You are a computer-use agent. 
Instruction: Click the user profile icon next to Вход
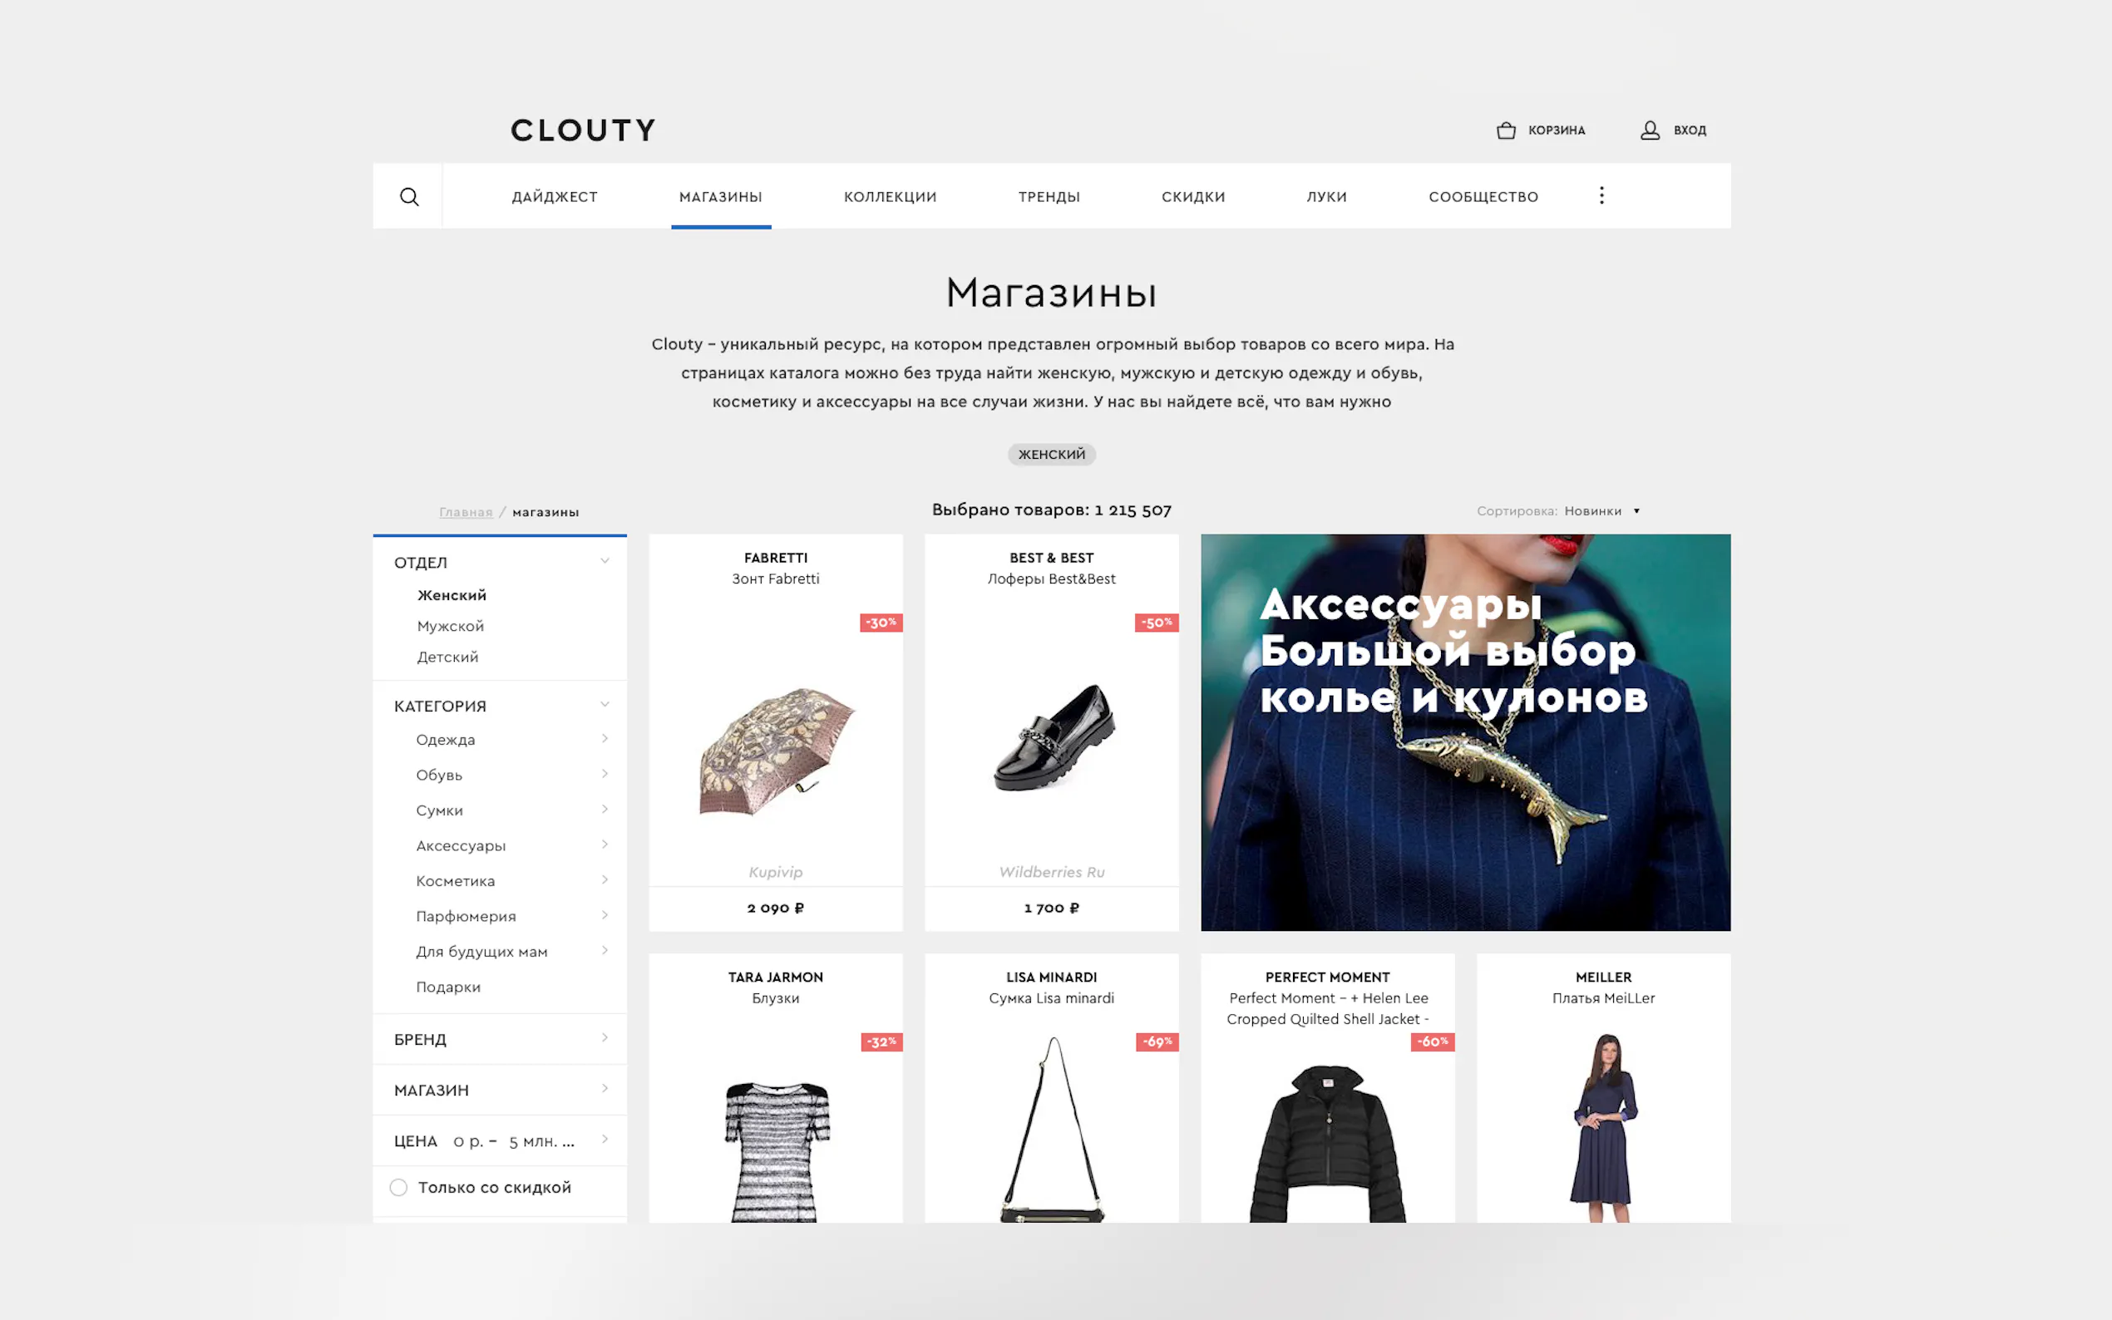coord(1649,130)
